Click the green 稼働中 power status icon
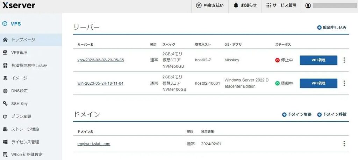Screen dimensions: 358x160 tap(277, 83)
